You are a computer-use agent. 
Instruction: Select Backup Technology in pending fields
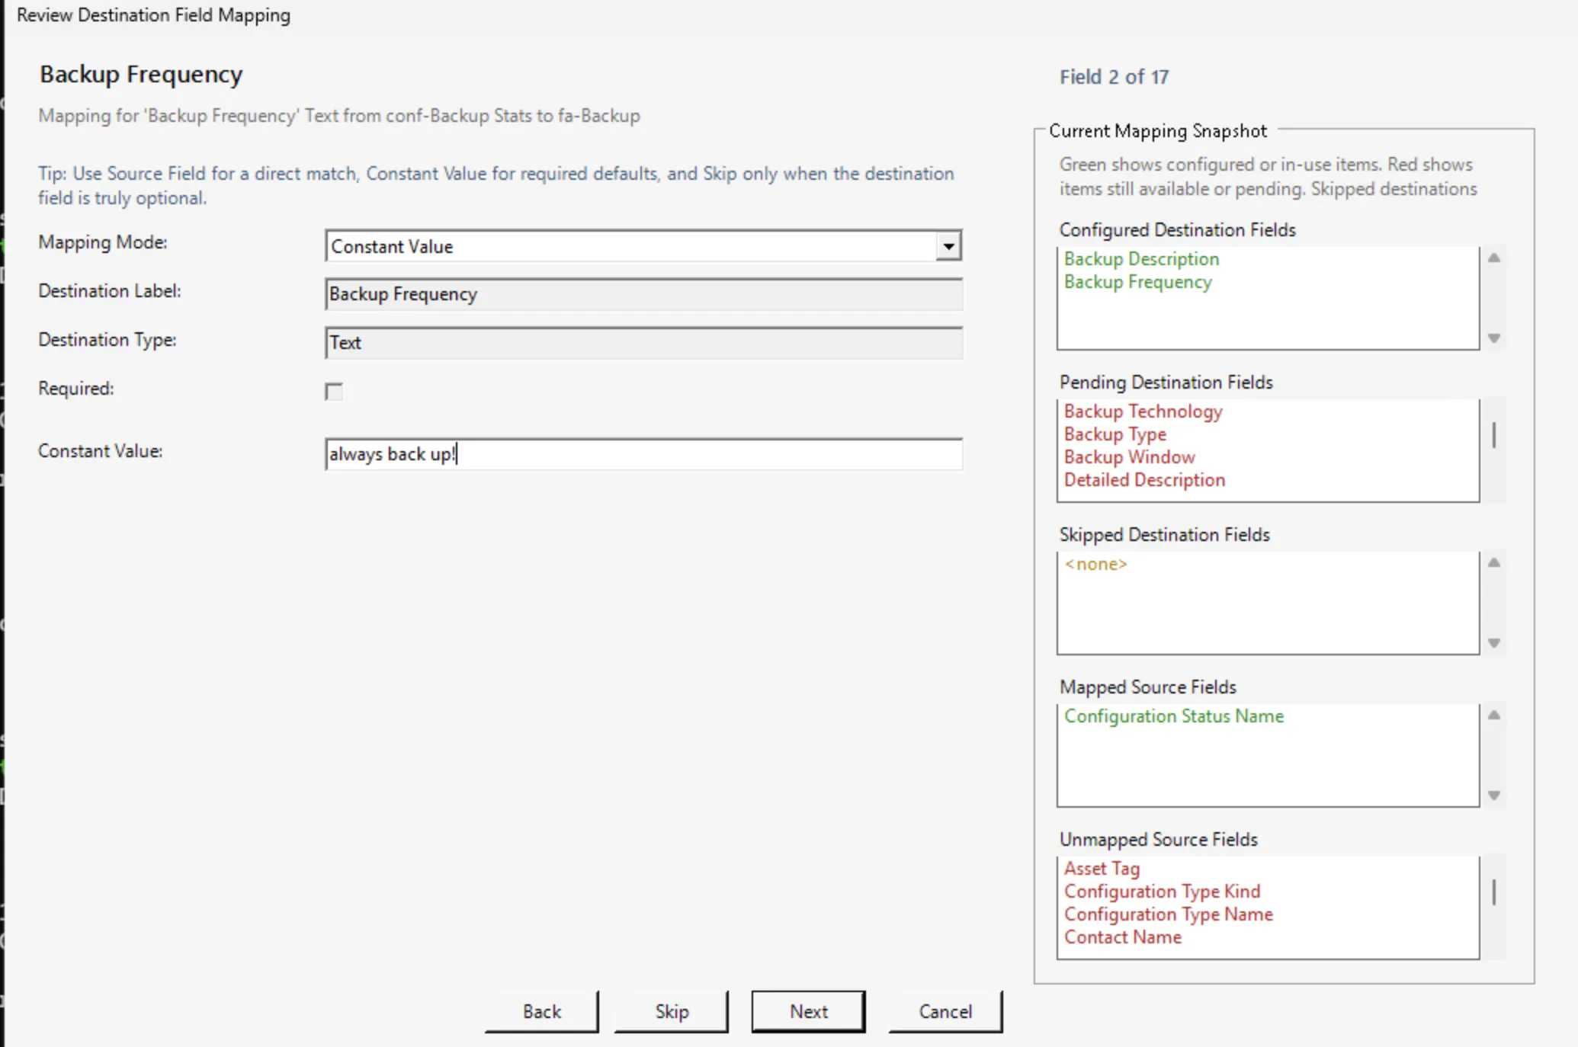click(x=1143, y=411)
